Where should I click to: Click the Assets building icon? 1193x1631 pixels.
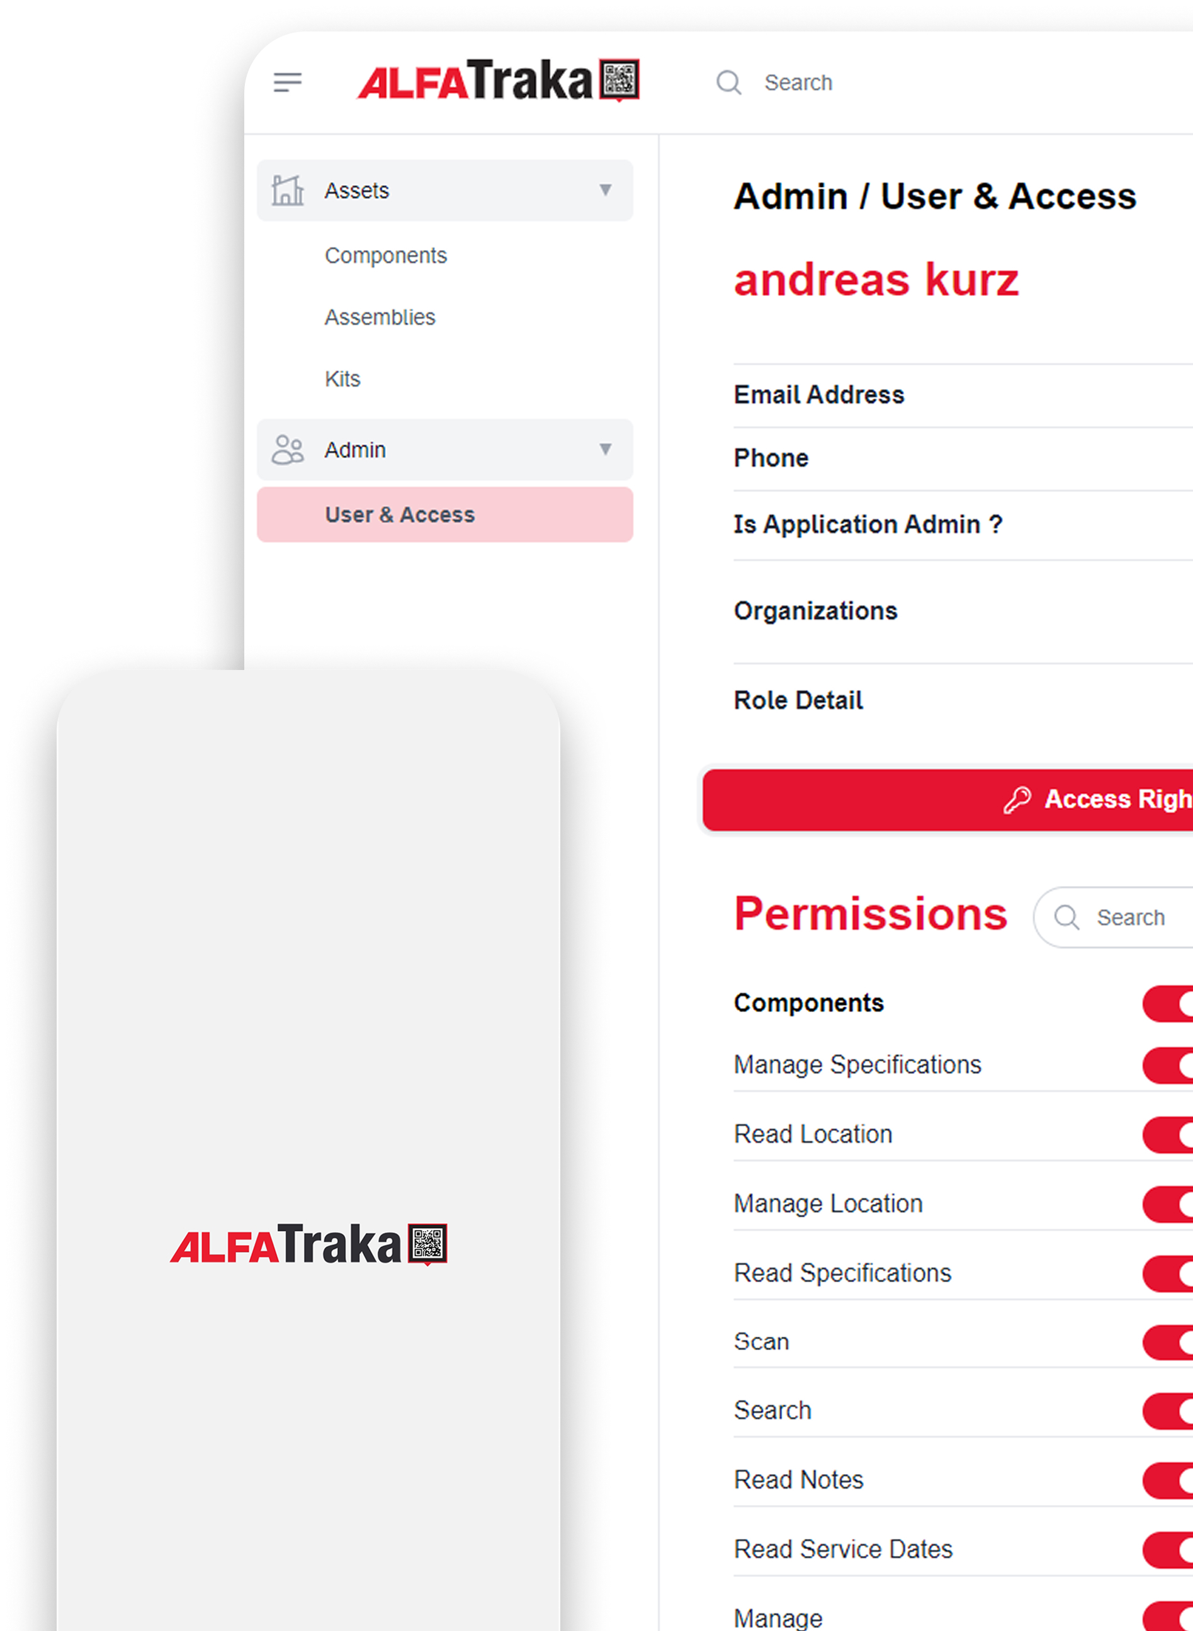[288, 190]
